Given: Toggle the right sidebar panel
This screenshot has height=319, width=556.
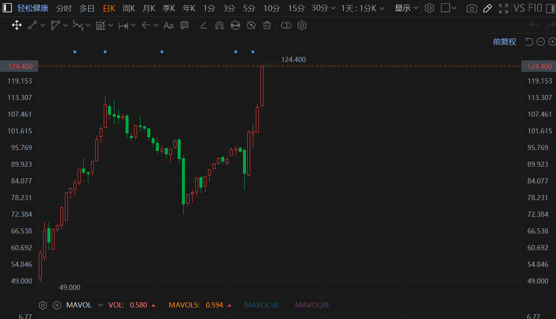Looking at the screenshot, I should point(550,8).
